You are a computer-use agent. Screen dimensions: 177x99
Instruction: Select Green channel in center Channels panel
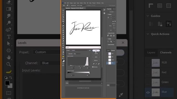pos(111,60)
